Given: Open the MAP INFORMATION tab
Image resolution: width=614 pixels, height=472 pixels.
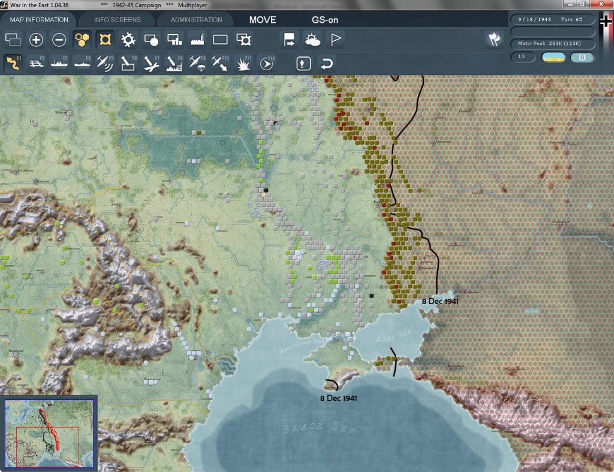Looking at the screenshot, I should 39,20.
